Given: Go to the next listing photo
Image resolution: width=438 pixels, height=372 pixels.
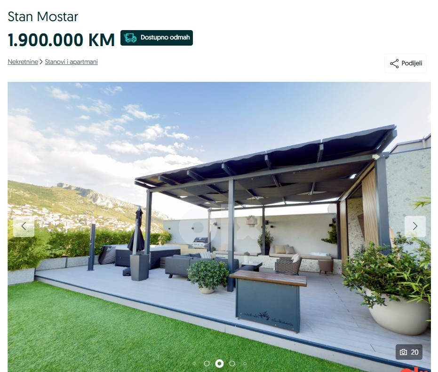Looking at the screenshot, I should tap(415, 226).
